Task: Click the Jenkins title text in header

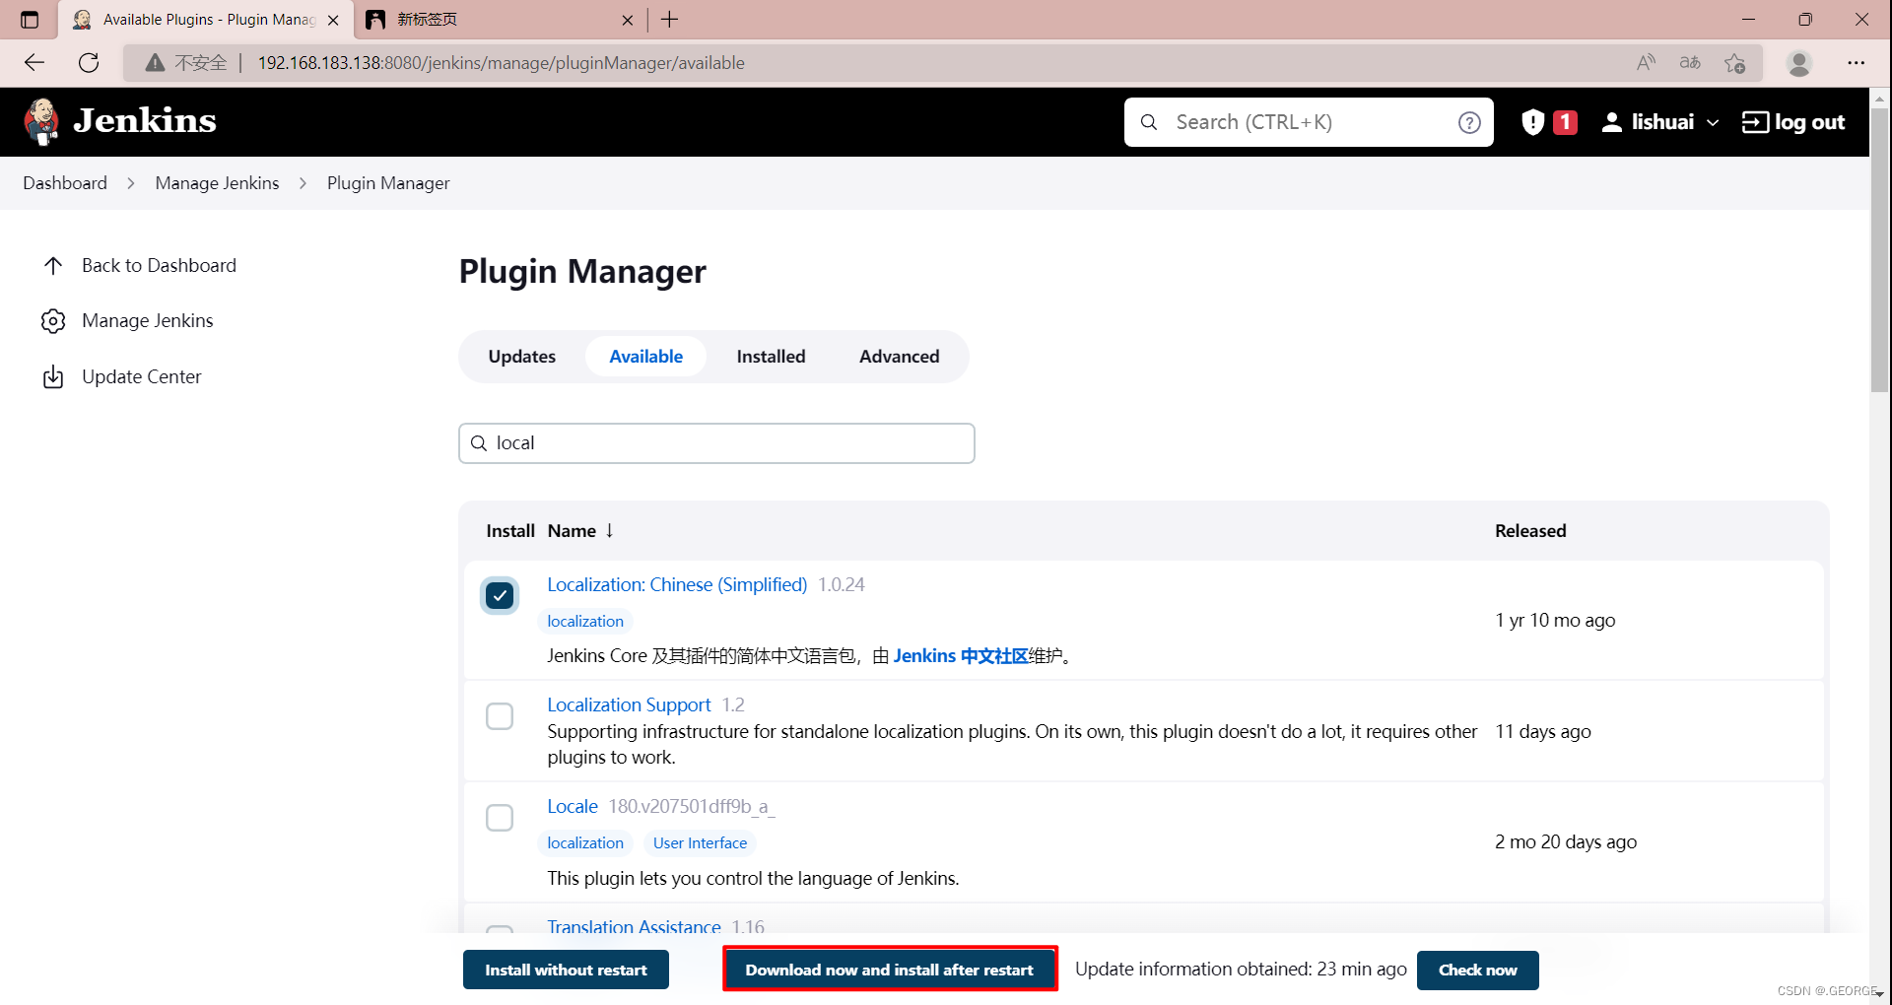Action: (x=145, y=121)
